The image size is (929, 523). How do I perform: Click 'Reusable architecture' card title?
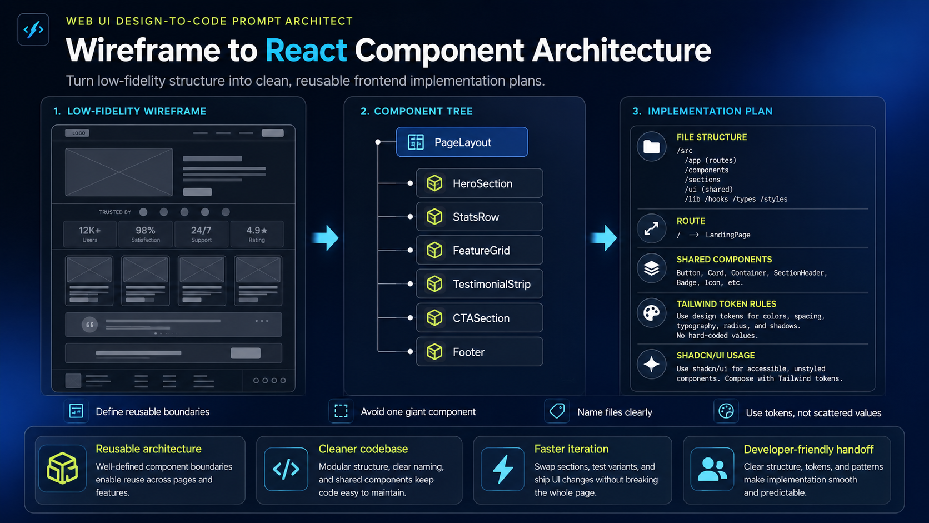click(x=148, y=449)
